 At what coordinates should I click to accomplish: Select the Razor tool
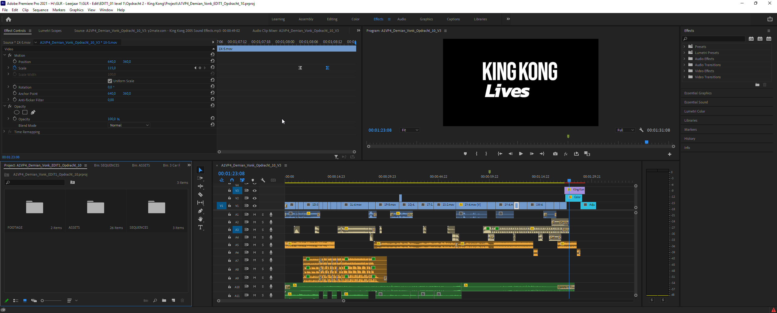tap(200, 195)
